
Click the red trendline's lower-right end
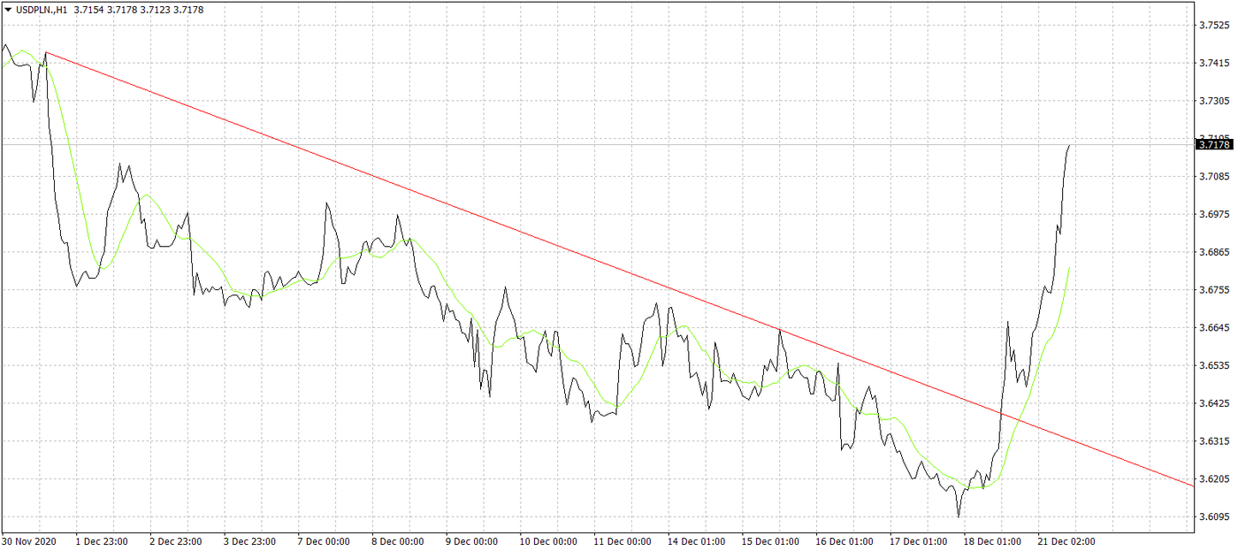pyautogui.click(x=1192, y=485)
